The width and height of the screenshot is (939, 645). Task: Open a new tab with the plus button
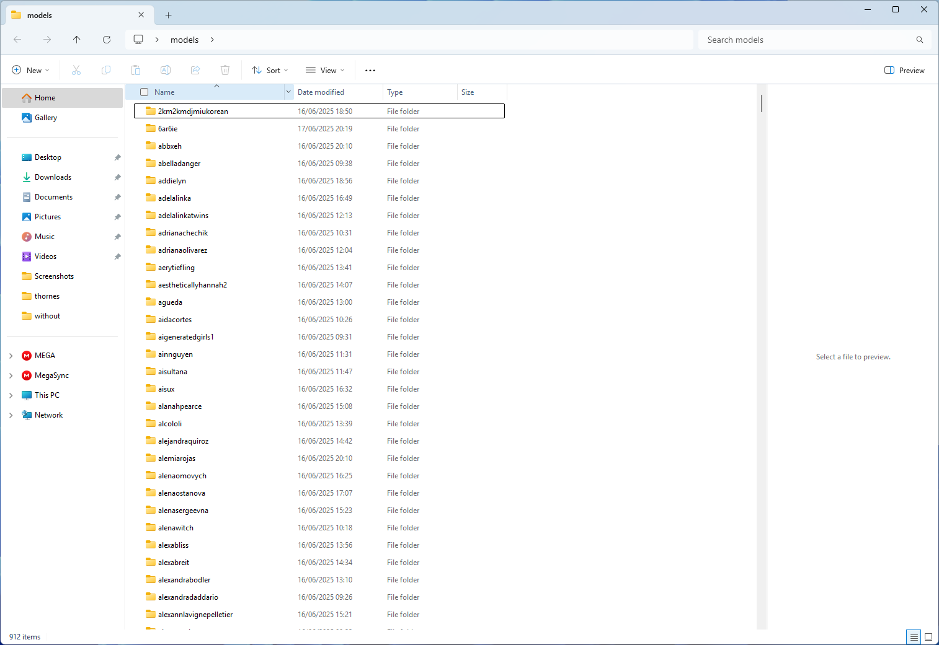click(x=167, y=14)
